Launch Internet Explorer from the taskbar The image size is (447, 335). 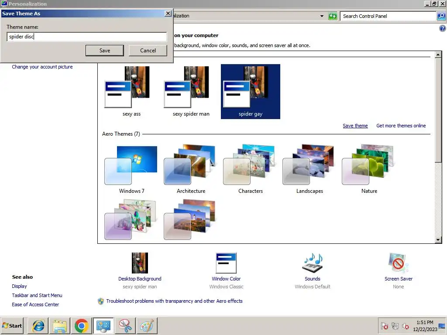pyautogui.click(x=38, y=326)
